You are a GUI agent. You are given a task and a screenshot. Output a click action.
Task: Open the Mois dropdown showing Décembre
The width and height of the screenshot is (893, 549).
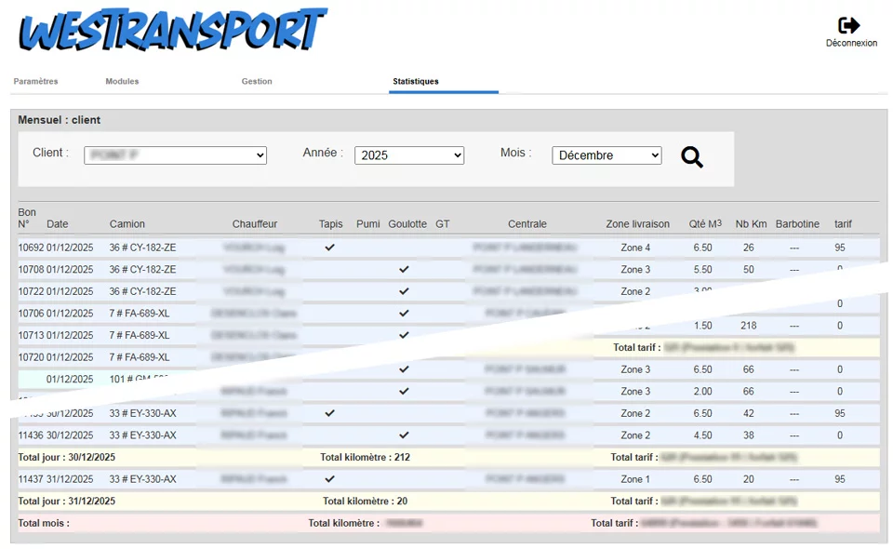(606, 155)
